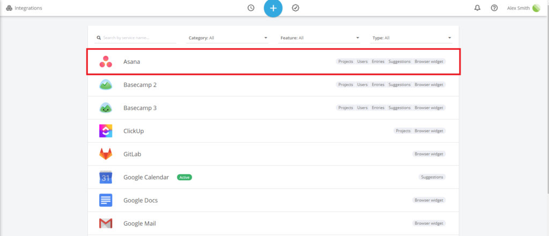Click the Alex Smith user name

click(x=518, y=8)
